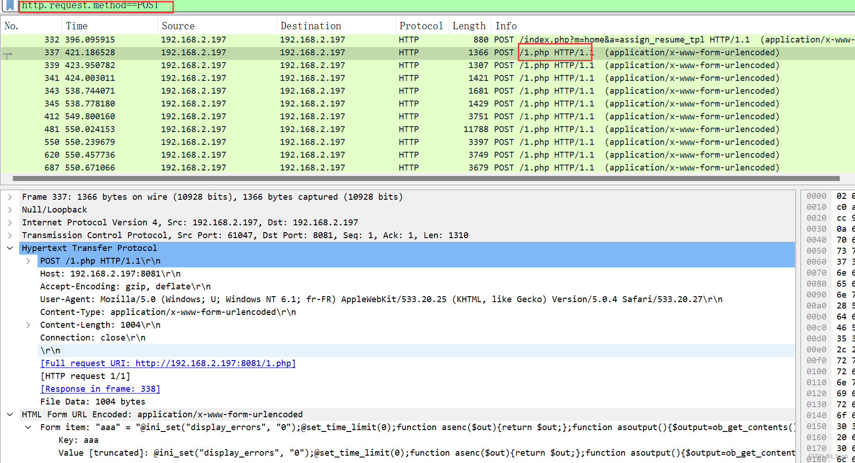Expand the Content-Length header field
The width and height of the screenshot is (855, 463).
pos(28,325)
